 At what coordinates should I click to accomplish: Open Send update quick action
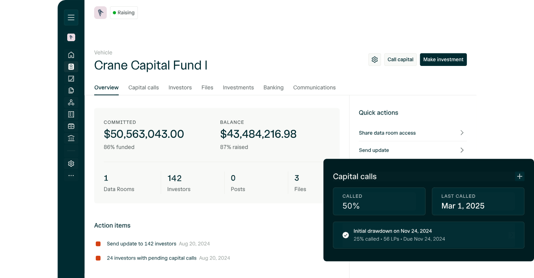click(x=413, y=150)
